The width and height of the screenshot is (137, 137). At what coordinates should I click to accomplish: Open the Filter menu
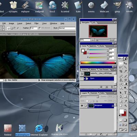36,23
